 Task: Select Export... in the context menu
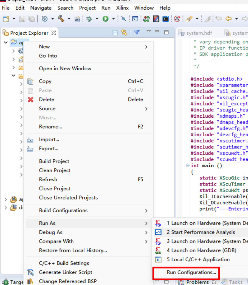pos(89,148)
